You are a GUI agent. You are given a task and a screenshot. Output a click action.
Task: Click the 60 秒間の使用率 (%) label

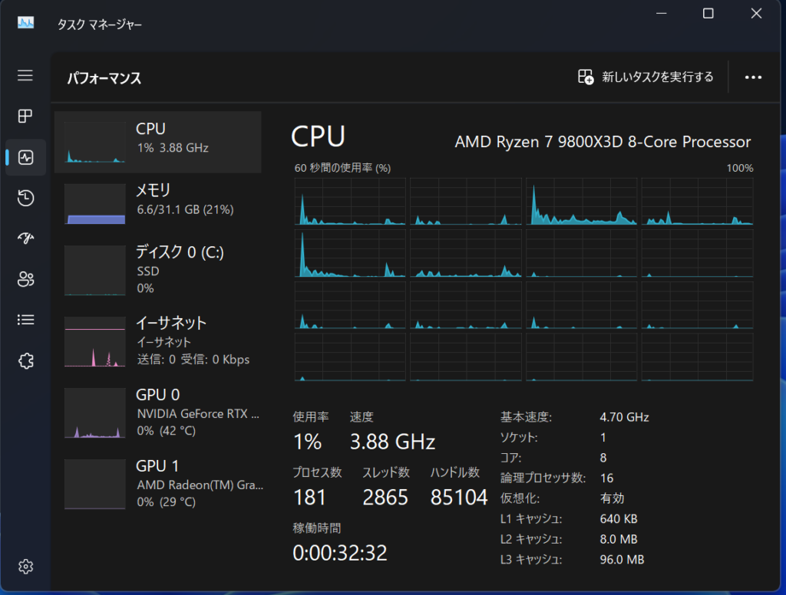(x=342, y=168)
